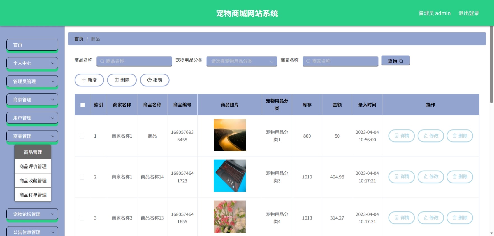Click the magnifier icon in 查询 button
Viewport: 494px width, 236px height.
(401, 61)
